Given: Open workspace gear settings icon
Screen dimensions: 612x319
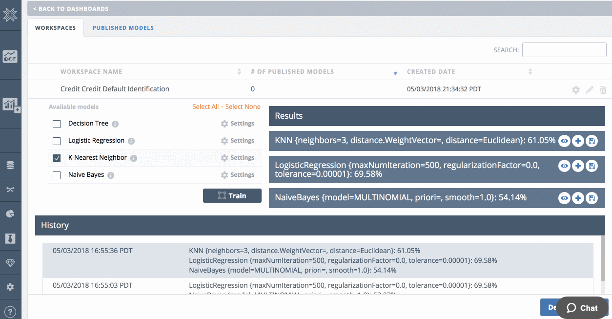Looking at the screenshot, I should [576, 90].
